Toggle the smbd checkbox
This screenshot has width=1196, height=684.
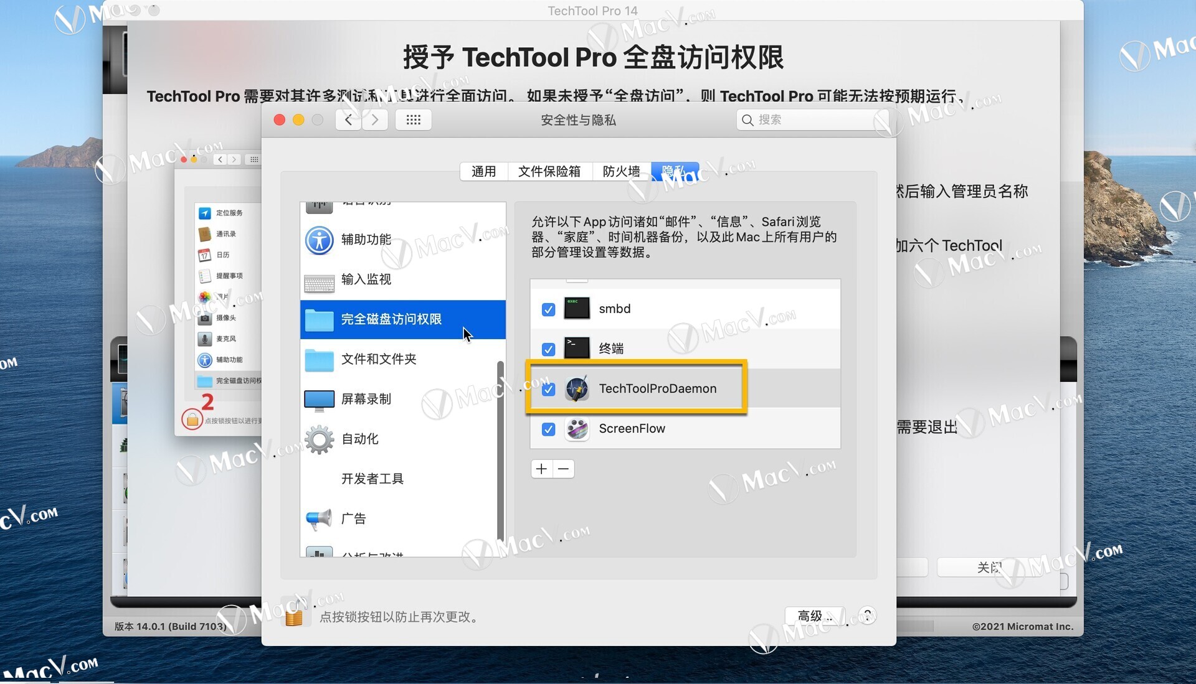[548, 309]
